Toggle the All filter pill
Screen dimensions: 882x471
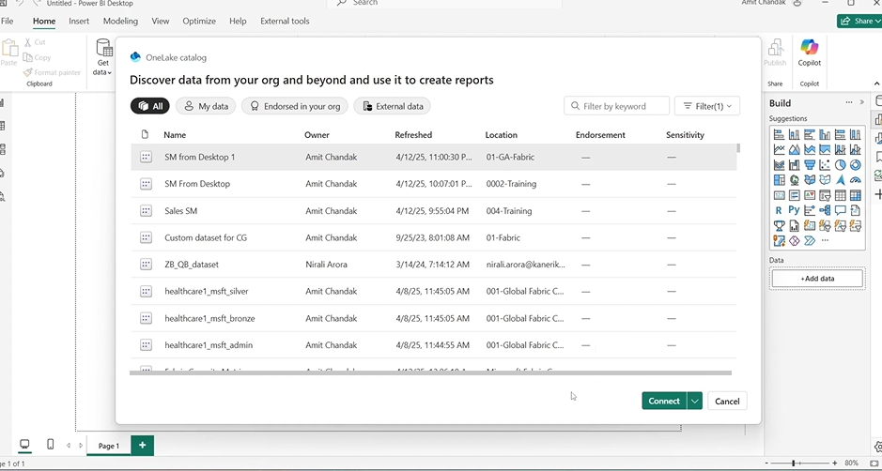coord(150,106)
